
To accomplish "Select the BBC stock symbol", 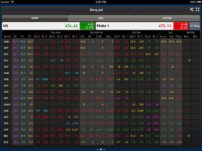I will point(6,136).
